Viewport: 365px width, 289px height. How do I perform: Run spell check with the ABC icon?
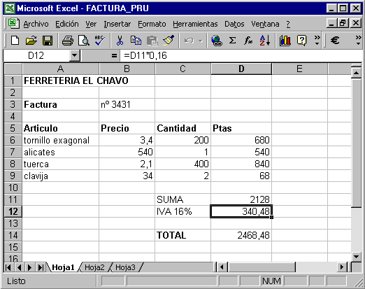point(100,41)
